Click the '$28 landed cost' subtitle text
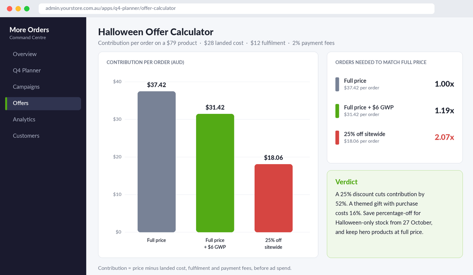473x275 pixels. [224, 43]
